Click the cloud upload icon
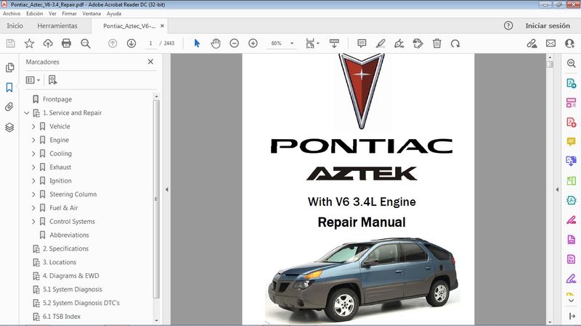 click(48, 43)
